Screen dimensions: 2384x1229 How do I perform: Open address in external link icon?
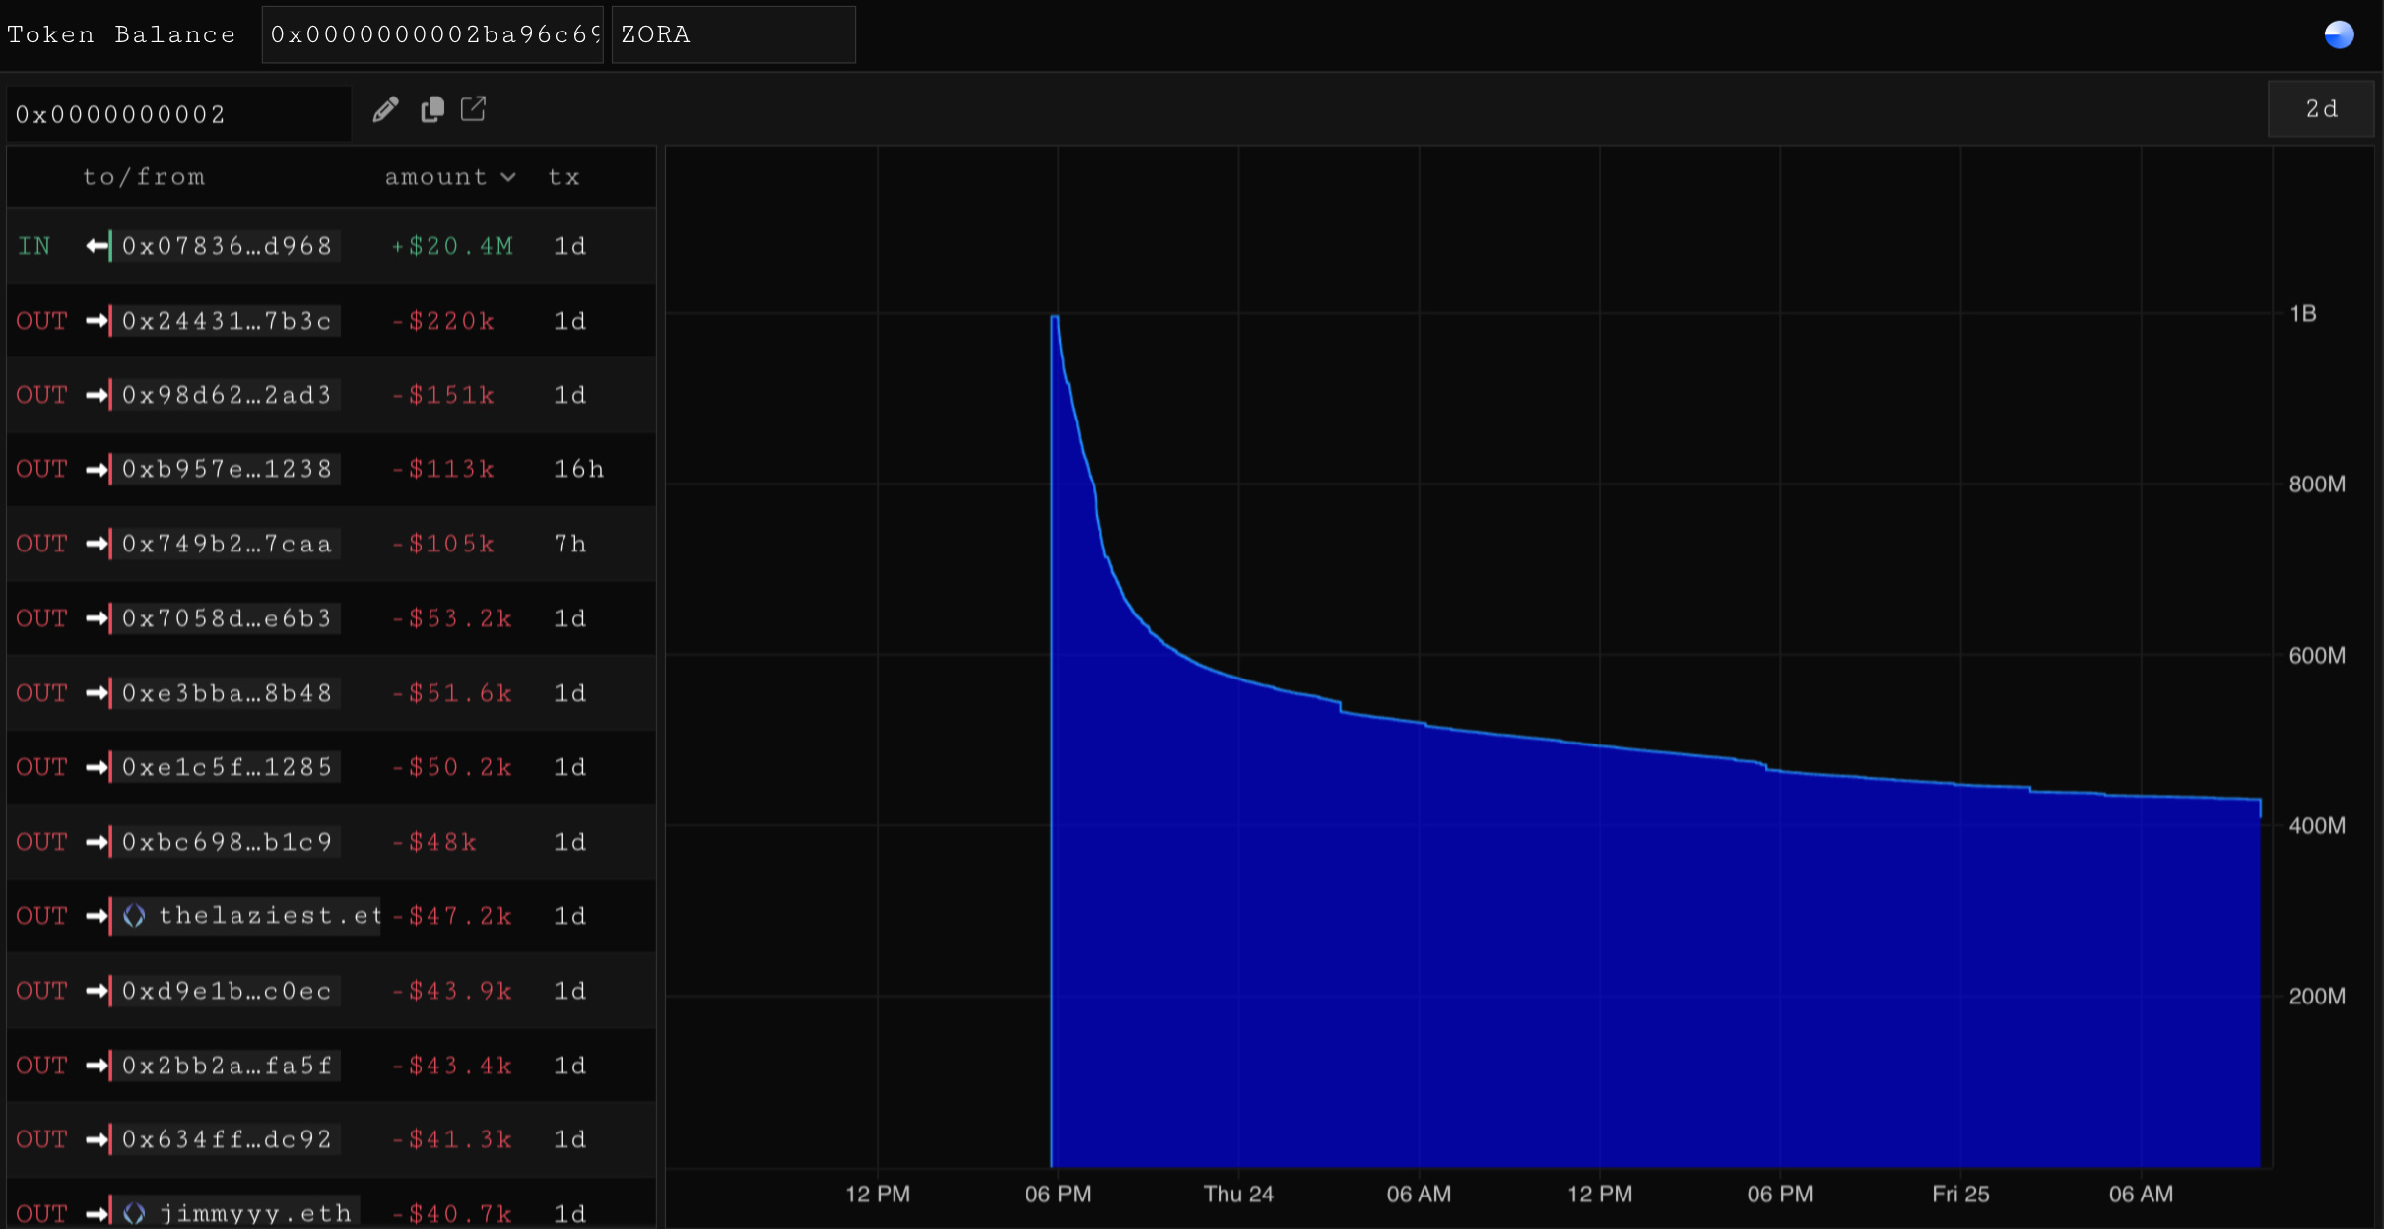(473, 108)
